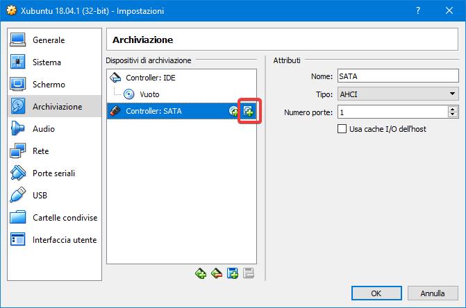This screenshot has height=308, width=466.
Task: Select the Vuoto optical drive entry
Action: [181, 94]
